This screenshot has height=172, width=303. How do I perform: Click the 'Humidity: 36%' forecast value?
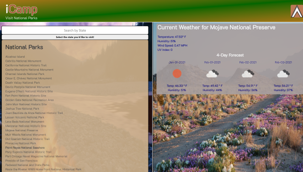pyautogui.click(x=248, y=90)
